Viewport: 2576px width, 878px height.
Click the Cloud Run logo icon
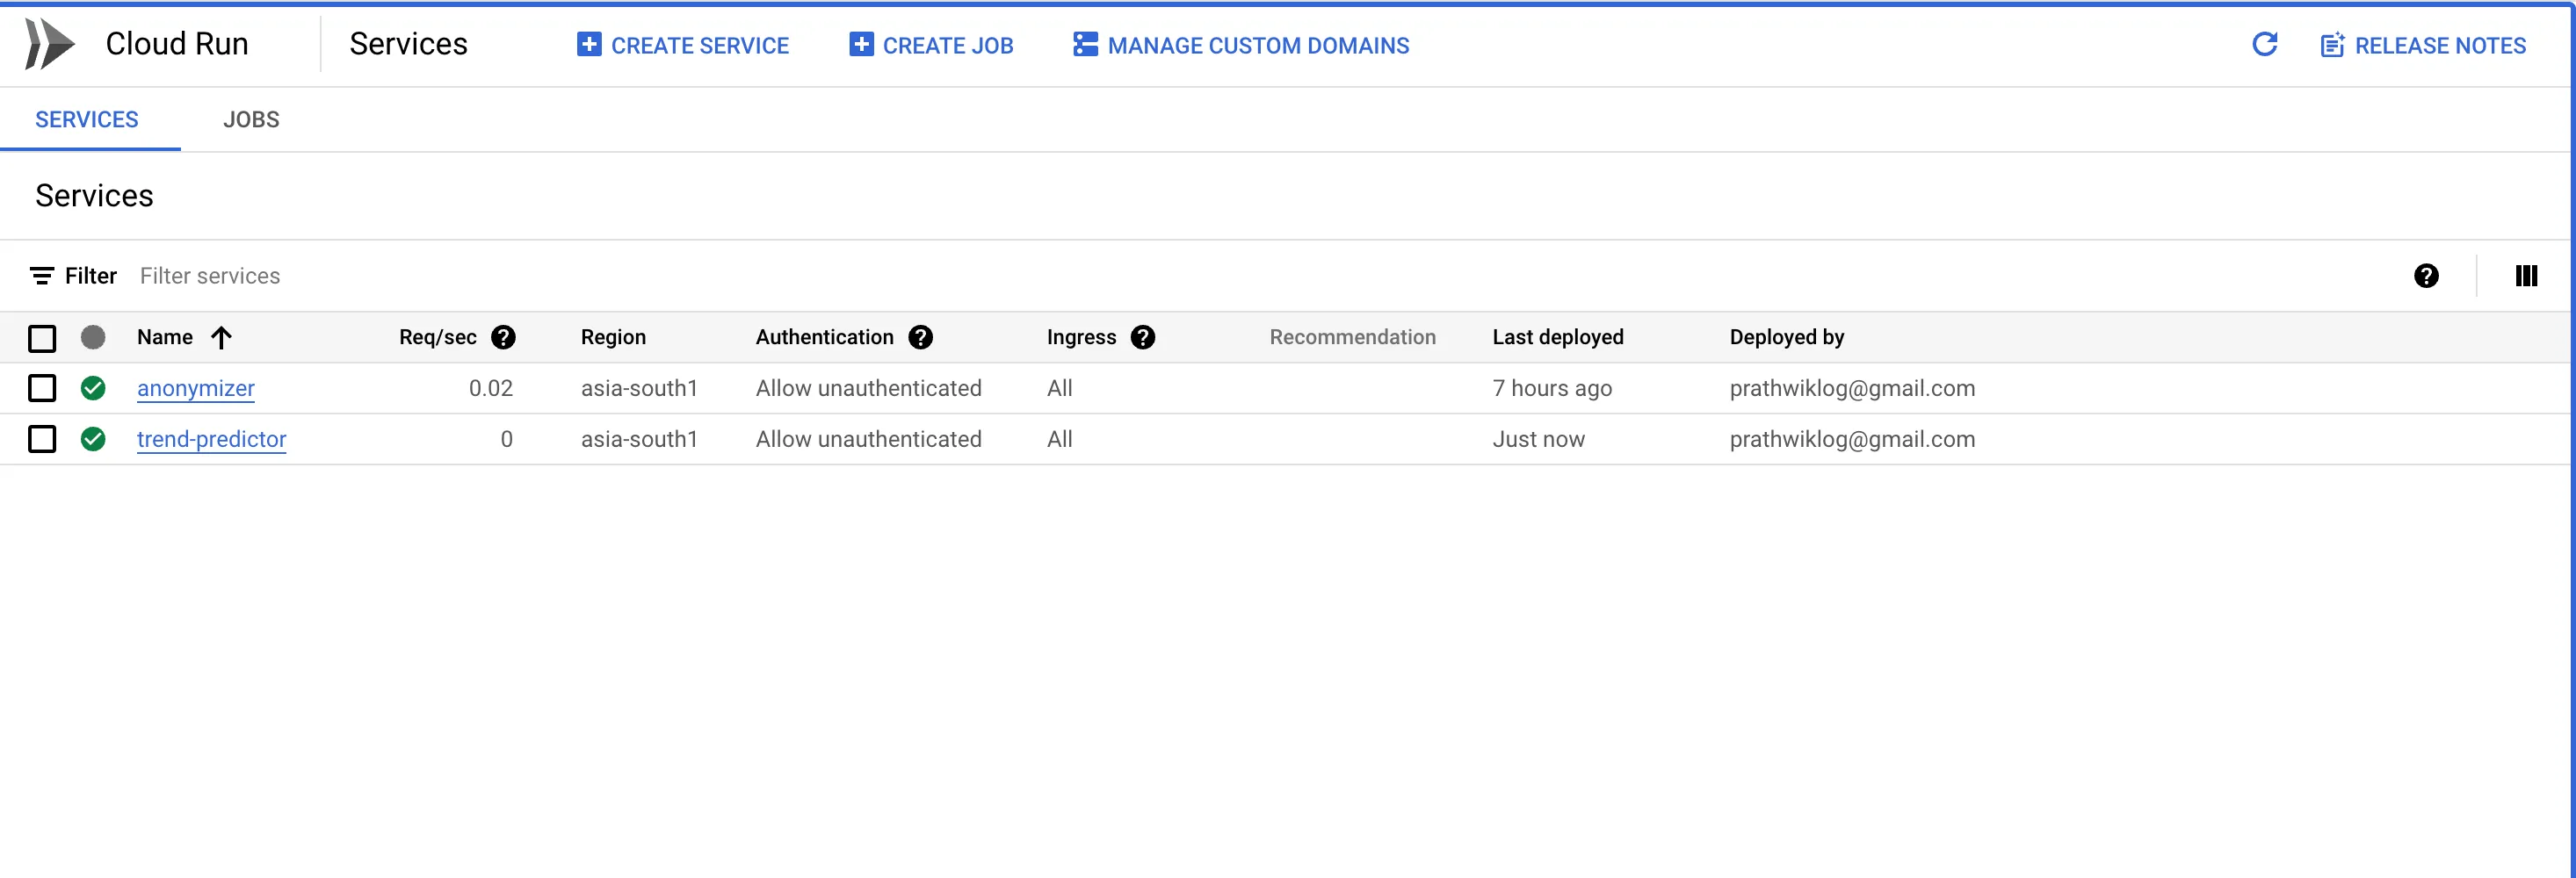click(x=49, y=44)
